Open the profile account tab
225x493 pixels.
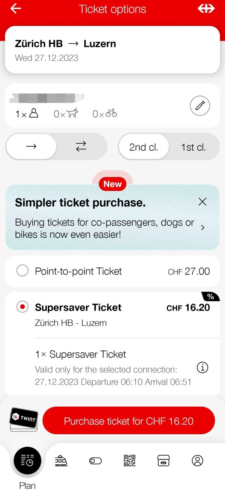[x=198, y=461]
